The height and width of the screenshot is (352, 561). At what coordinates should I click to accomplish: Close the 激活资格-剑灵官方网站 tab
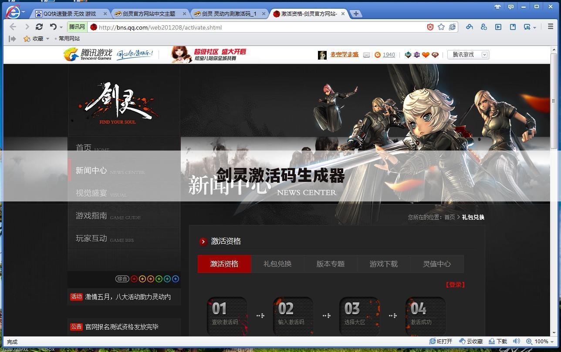(343, 14)
